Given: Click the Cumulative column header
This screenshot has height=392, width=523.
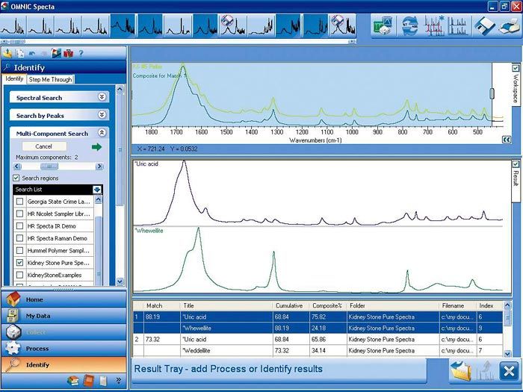Looking at the screenshot, I should pos(291,305).
